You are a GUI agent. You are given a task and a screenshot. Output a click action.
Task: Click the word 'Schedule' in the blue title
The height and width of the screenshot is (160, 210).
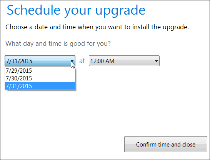(33, 10)
